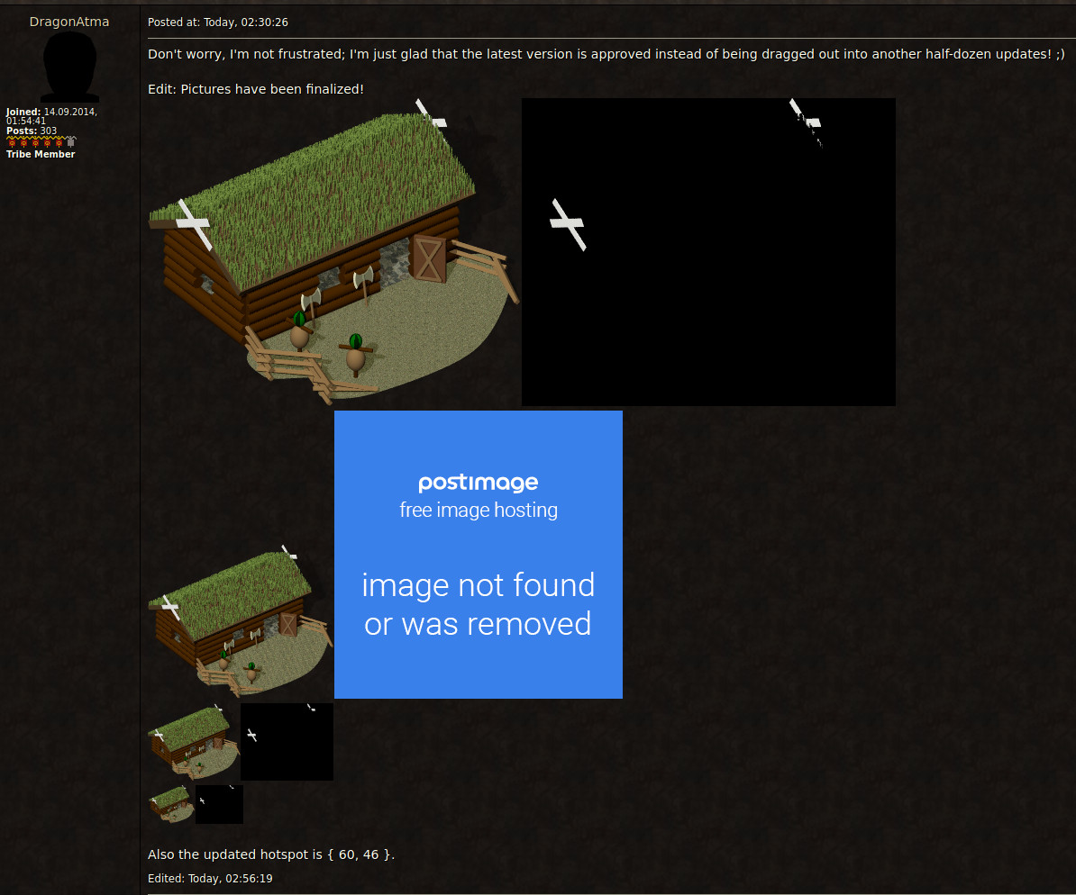Click the 'Posted at' timestamp
The height and width of the screenshot is (895, 1076).
218,23
